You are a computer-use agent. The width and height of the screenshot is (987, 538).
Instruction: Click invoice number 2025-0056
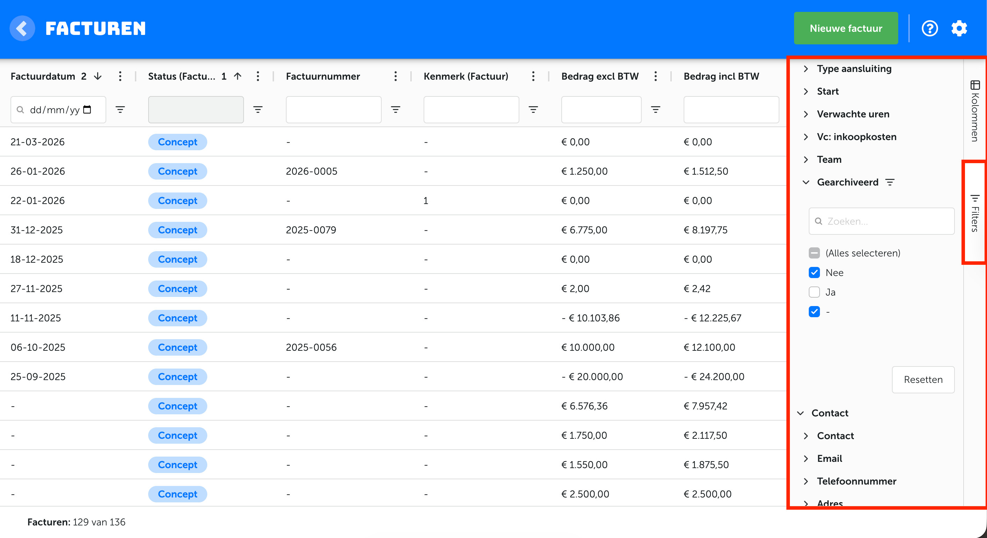(311, 347)
